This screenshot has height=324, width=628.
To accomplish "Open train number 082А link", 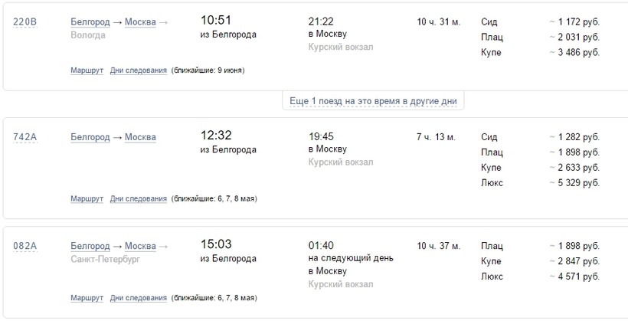I will click(25, 246).
